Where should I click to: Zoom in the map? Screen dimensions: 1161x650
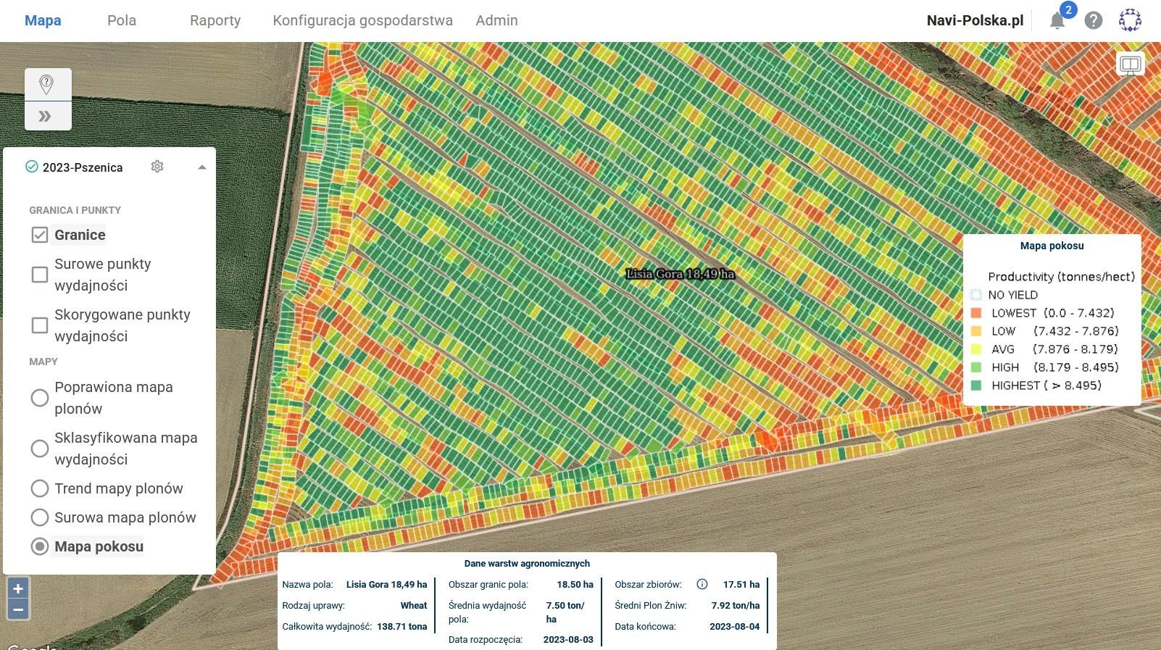[18, 588]
